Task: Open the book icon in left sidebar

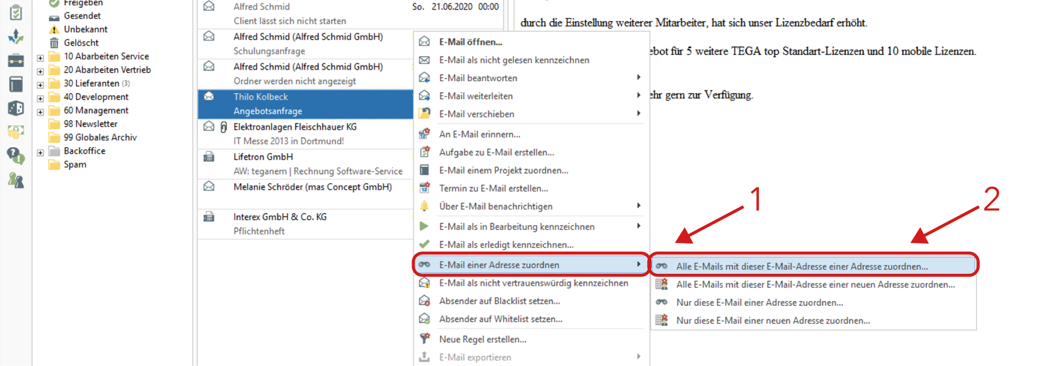Action: point(16,84)
